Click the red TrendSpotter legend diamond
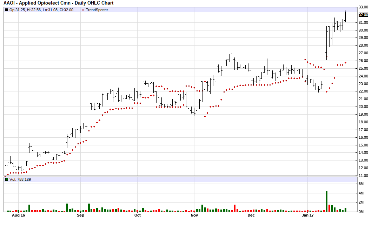The width and height of the screenshot is (372, 226). click(83, 10)
